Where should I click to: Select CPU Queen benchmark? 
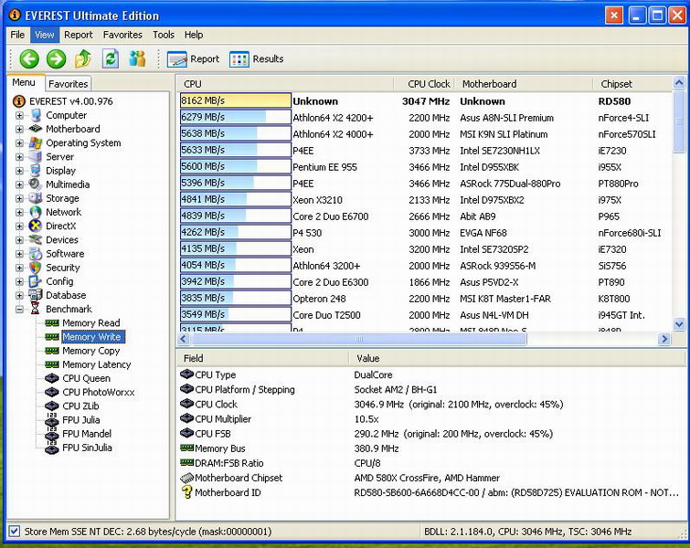click(86, 378)
